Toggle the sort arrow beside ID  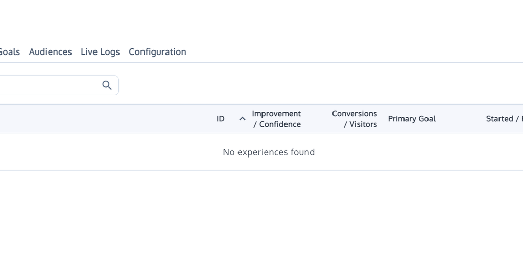242,119
